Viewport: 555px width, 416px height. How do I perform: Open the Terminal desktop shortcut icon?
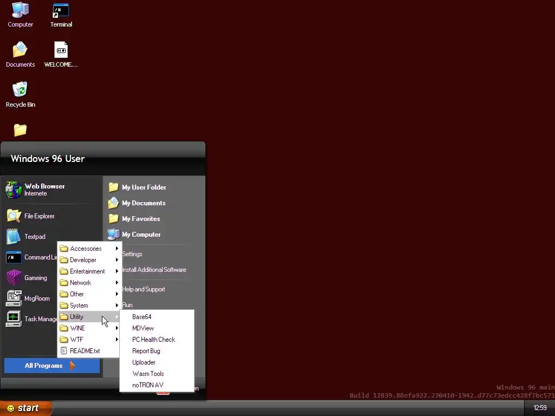coord(61,15)
